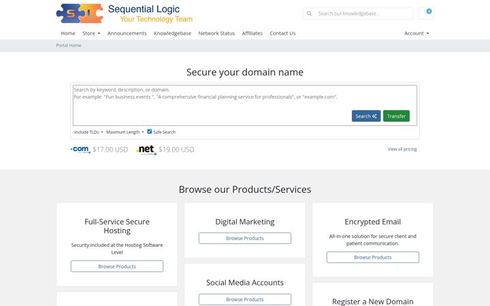The width and height of the screenshot is (490, 306).
Task: Click the Portal Home breadcrumb
Action: (69, 46)
